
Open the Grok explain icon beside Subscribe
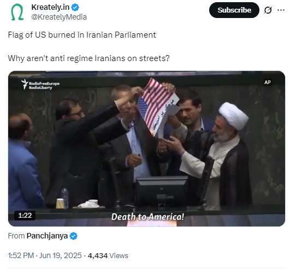268,10
